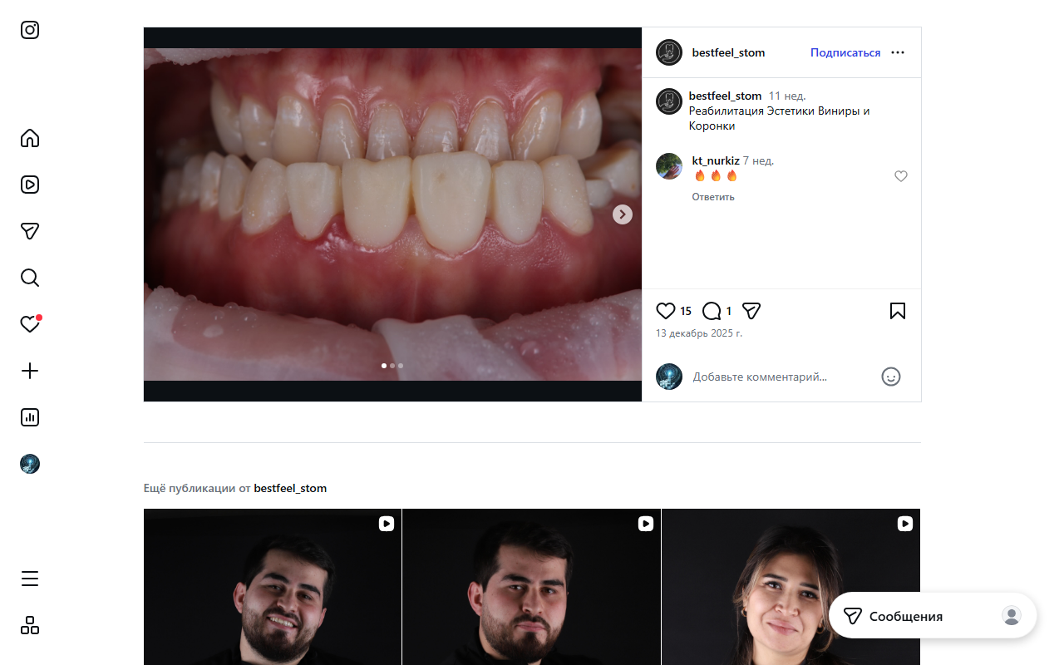Image resolution: width=1064 pixels, height=665 pixels.
Task: Expand the Сообщения messages panel
Action: pos(905,616)
